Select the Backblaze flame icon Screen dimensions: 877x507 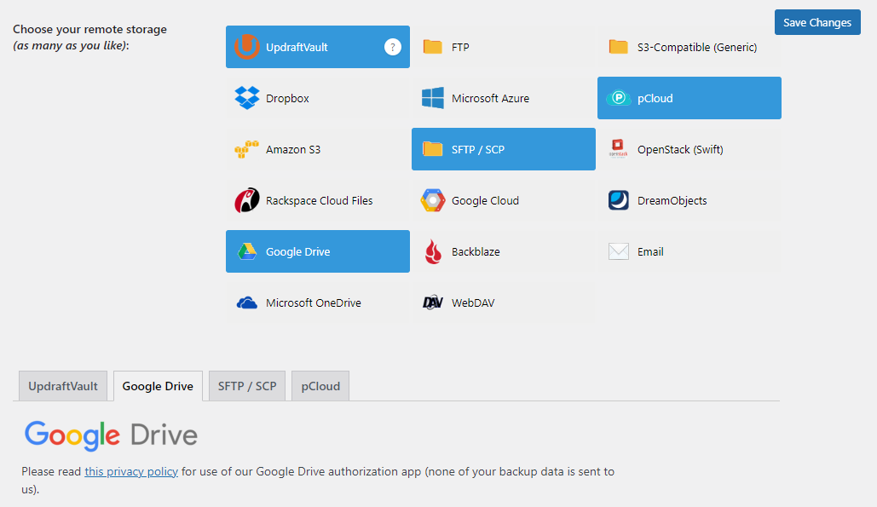pos(432,251)
